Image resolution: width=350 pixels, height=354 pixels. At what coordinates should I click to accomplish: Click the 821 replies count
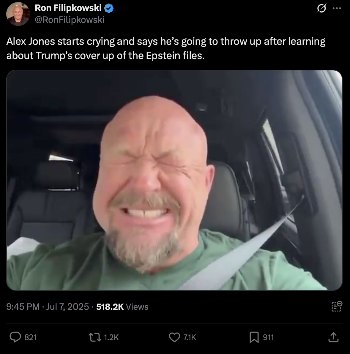click(31, 337)
